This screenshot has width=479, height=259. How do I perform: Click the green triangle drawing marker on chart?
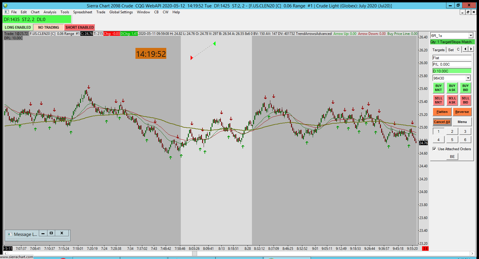click(214, 43)
